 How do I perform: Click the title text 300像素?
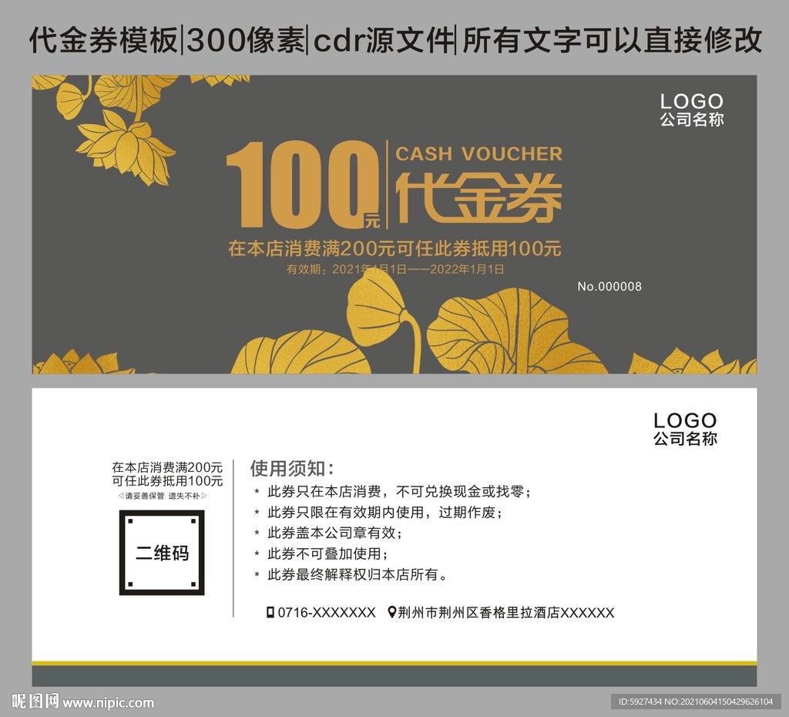pos(245,40)
